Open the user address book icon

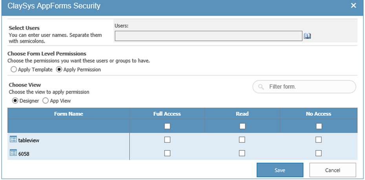coord(308,36)
